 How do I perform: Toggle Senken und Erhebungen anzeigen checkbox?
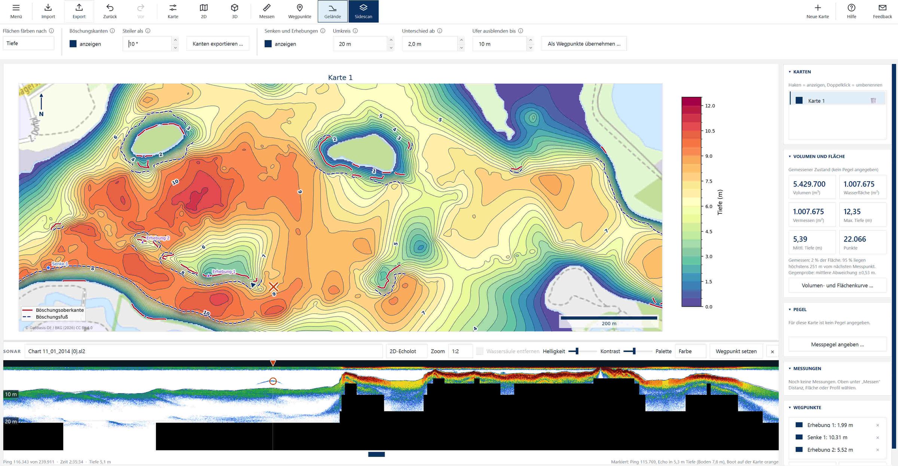[x=268, y=44]
